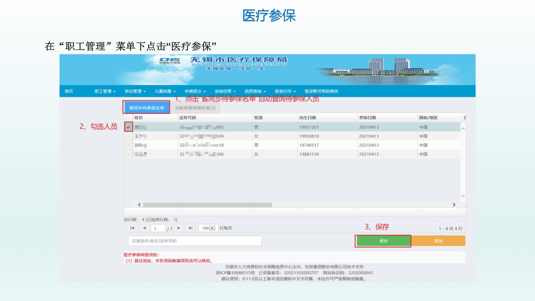Click the orange 查询 button
Image resolution: width=535 pixels, height=301 pixels.
tap(438, 241)
